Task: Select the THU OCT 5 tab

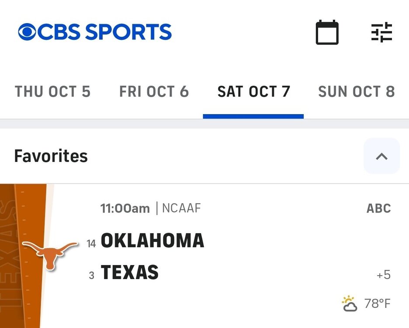Action: click(x=52, y=91)
